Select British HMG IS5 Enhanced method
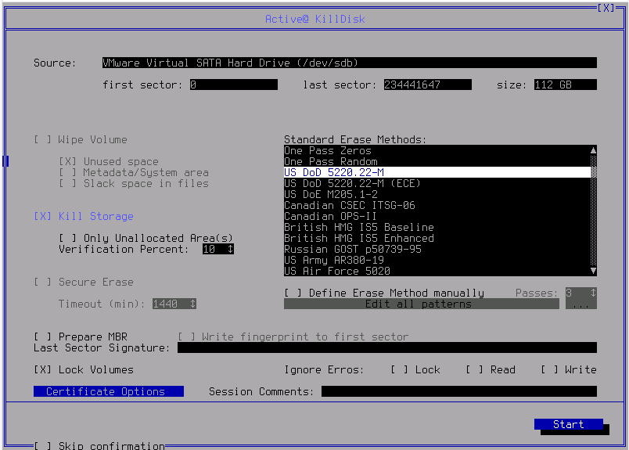The image size is (629, 450). tap(437, 238)
